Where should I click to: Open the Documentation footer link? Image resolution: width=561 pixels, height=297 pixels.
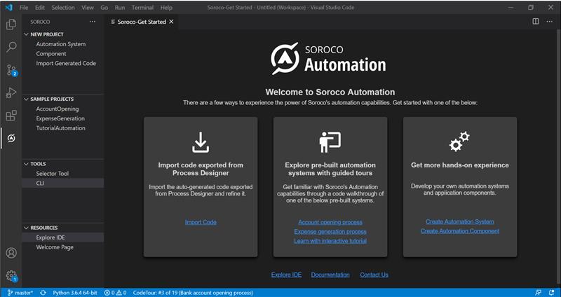(330, 275)
